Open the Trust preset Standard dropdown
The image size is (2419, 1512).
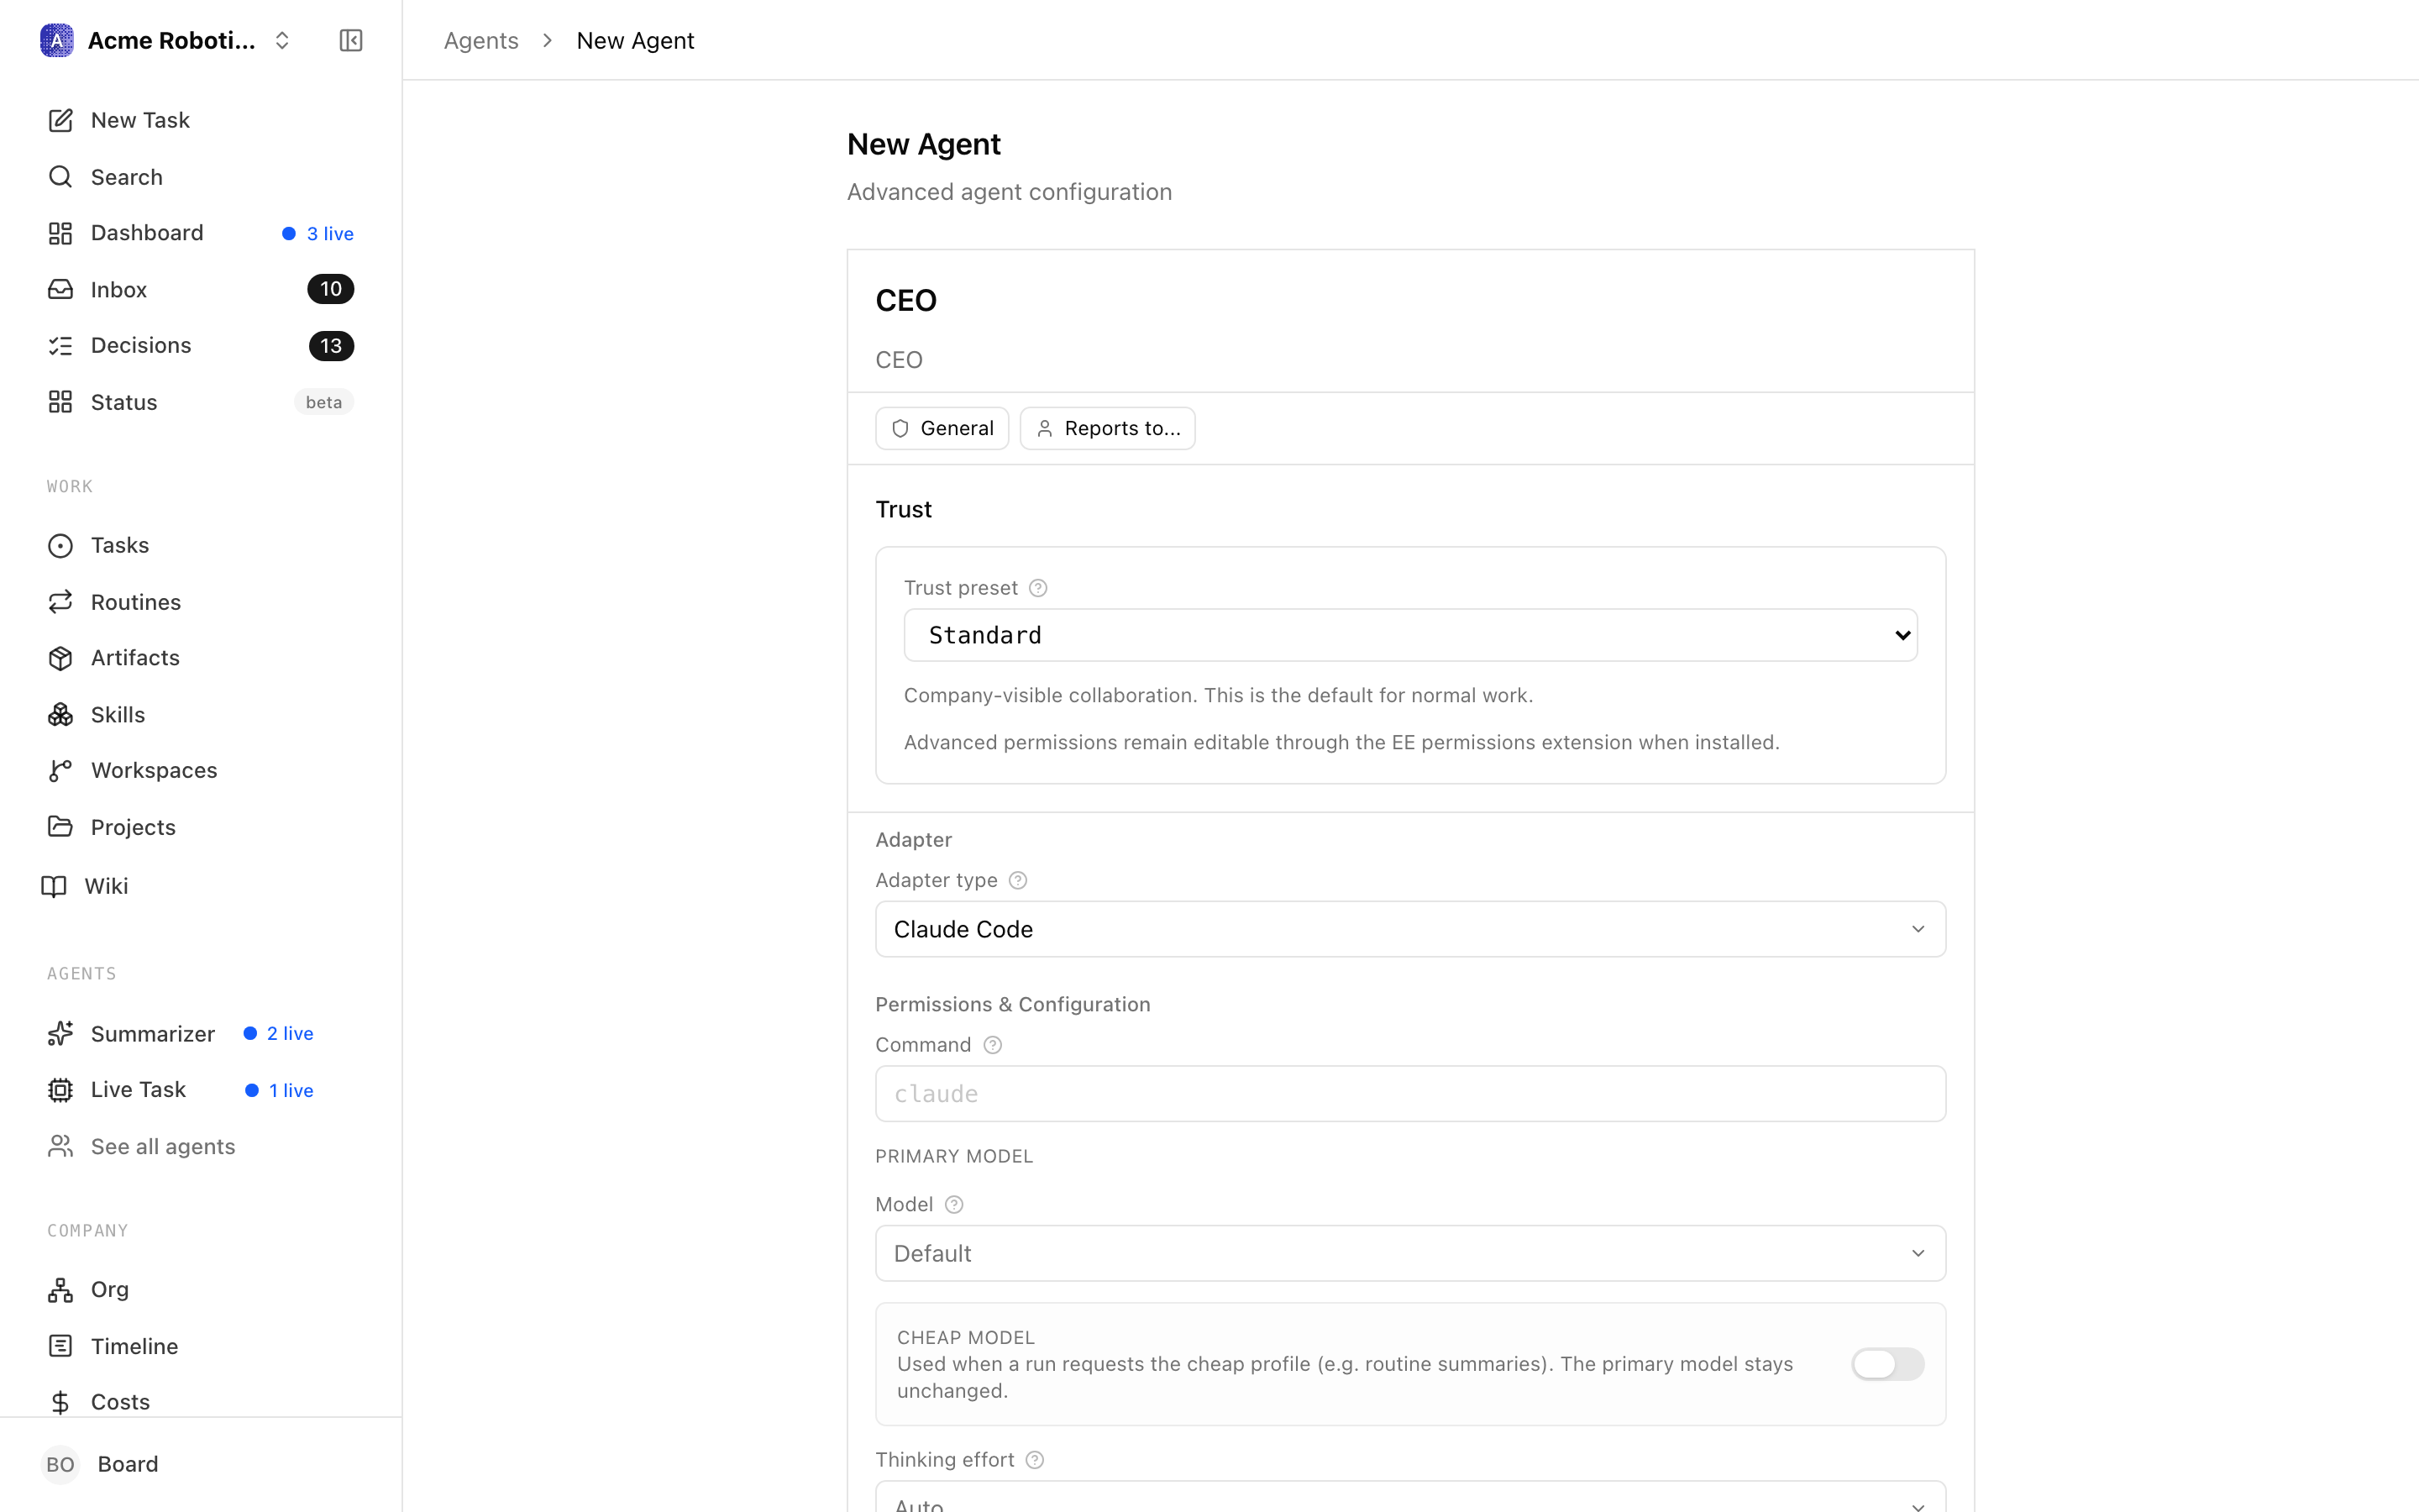click(1410, 635)
